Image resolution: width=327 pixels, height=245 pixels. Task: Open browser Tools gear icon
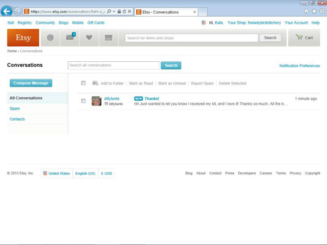coord(322,11)
